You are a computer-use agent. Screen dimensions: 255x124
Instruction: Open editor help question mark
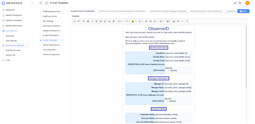187,21
